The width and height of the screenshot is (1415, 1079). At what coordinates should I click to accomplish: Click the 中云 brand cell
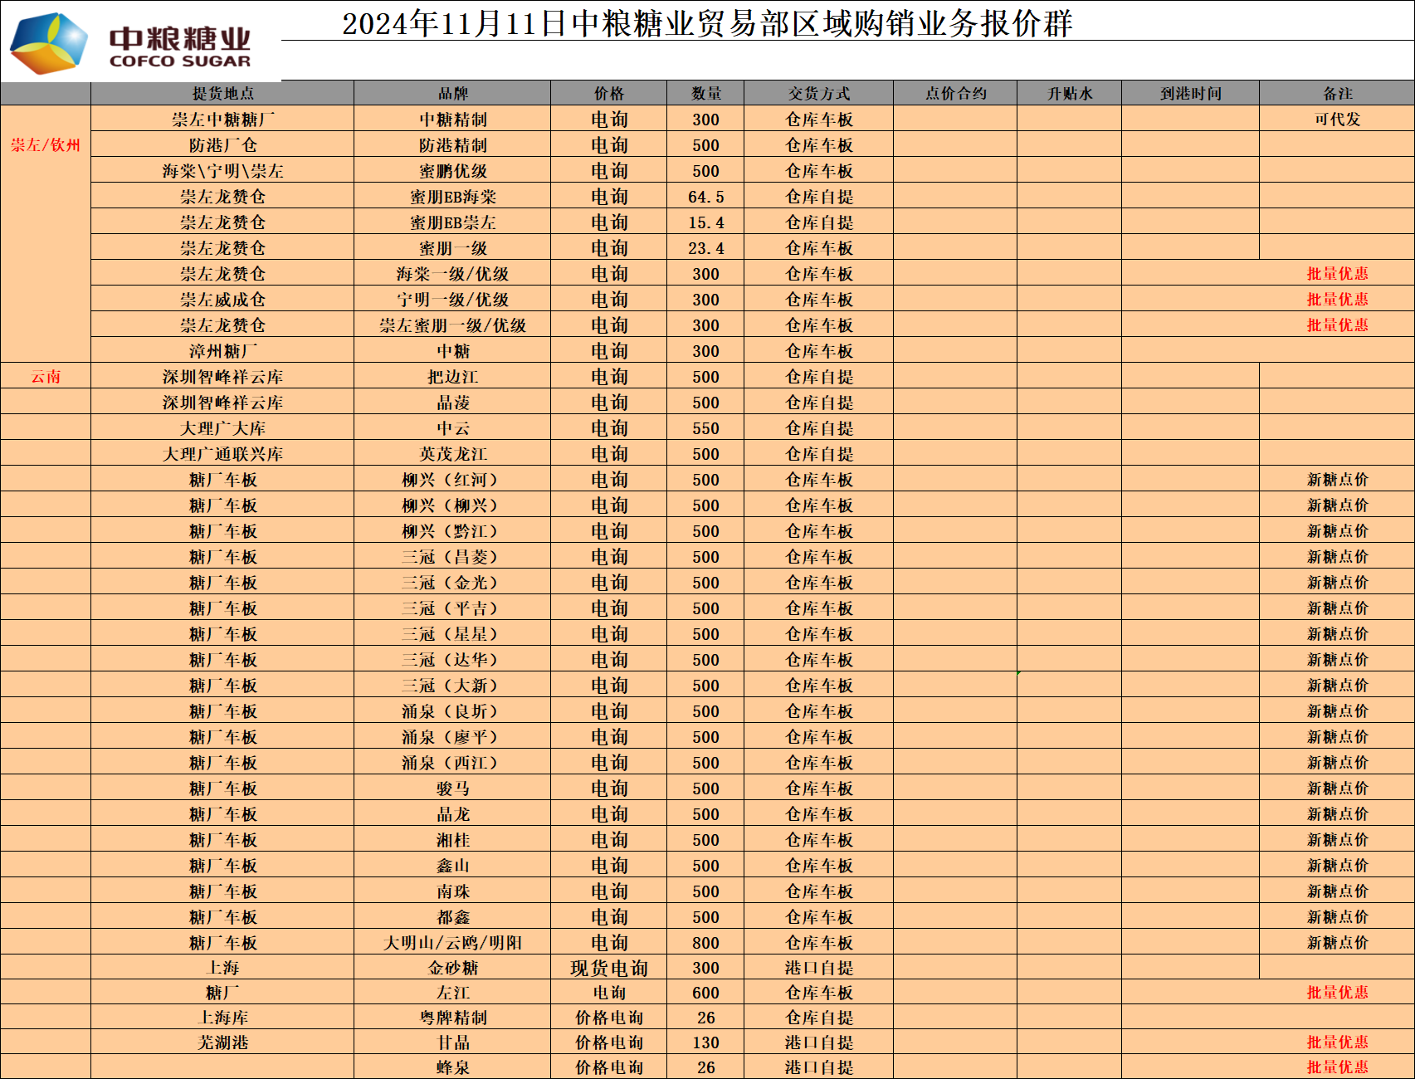click(452, 428)
